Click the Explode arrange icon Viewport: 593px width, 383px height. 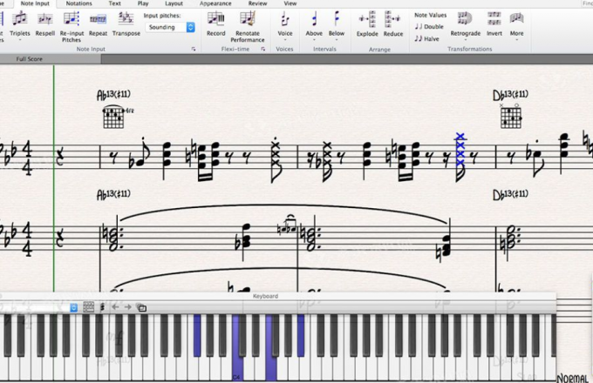click(x=367, y=18)
